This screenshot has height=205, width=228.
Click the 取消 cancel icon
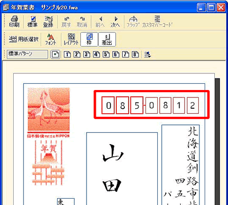pos(82,22)
